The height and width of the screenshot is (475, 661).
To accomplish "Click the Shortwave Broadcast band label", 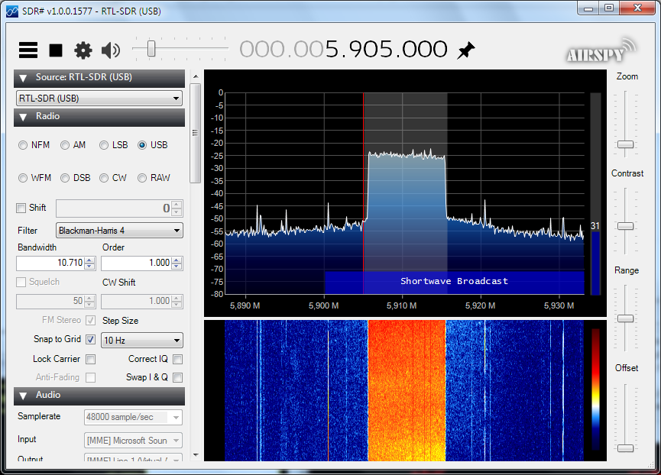I will 454,281.
